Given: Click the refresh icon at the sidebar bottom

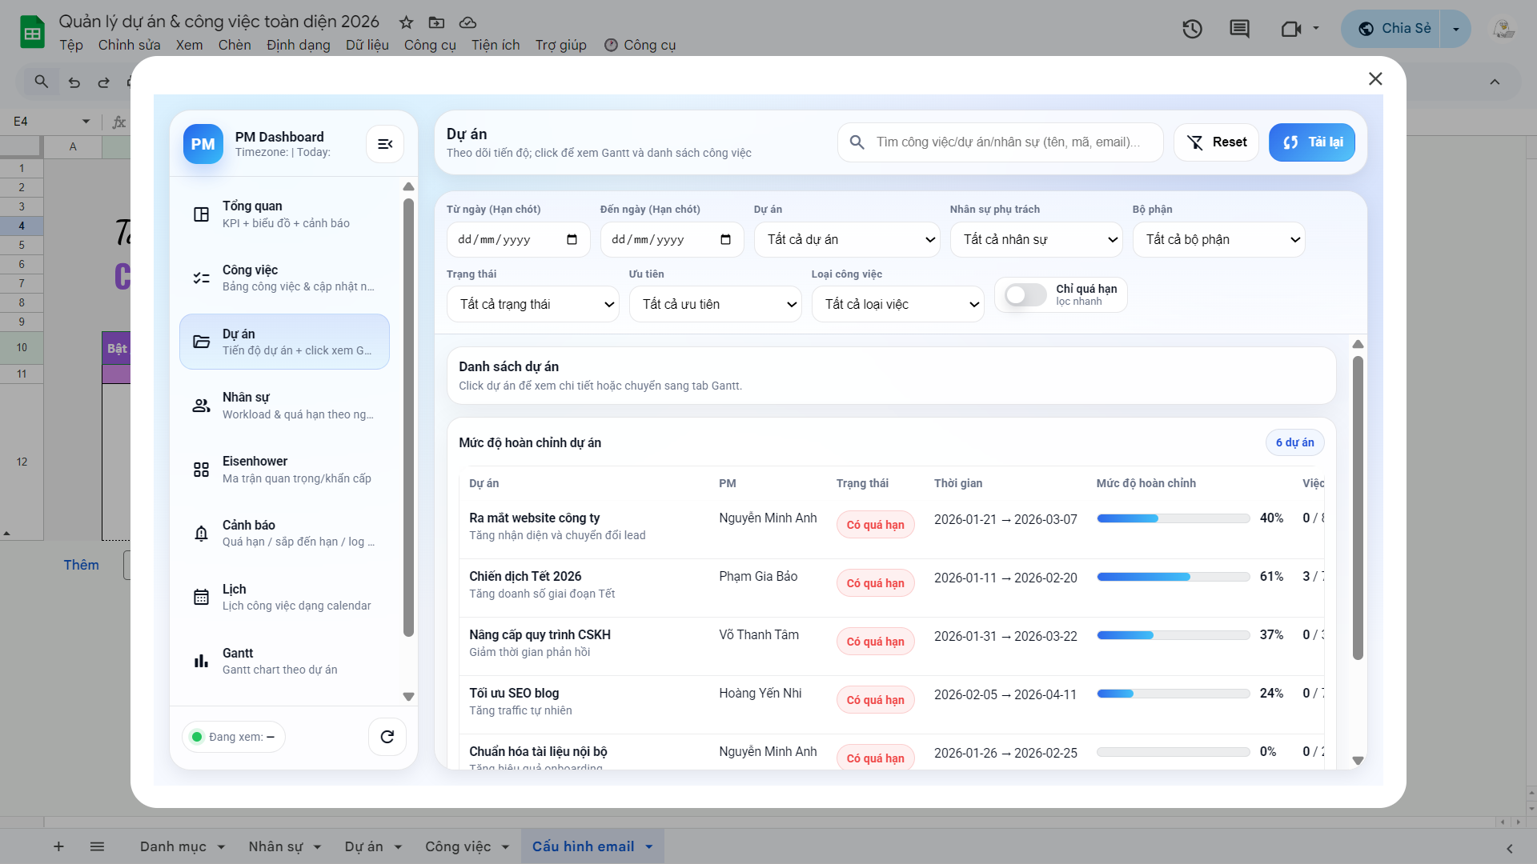Looking at the screenshot, I should (x=387, y=737).
